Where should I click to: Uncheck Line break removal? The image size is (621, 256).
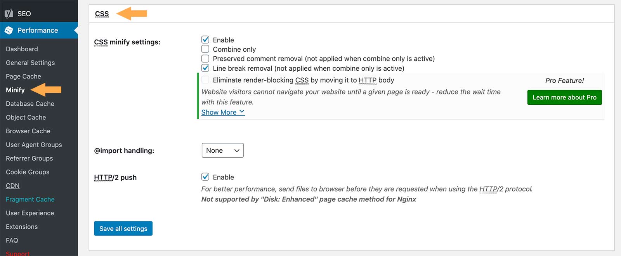[x=205, y=68]
